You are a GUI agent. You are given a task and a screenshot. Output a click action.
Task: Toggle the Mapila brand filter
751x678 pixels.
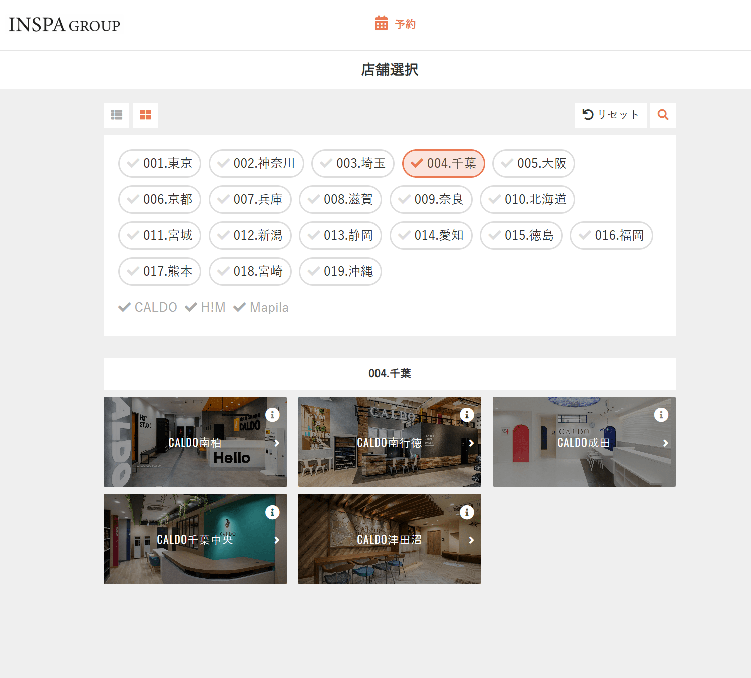point(261,307)
